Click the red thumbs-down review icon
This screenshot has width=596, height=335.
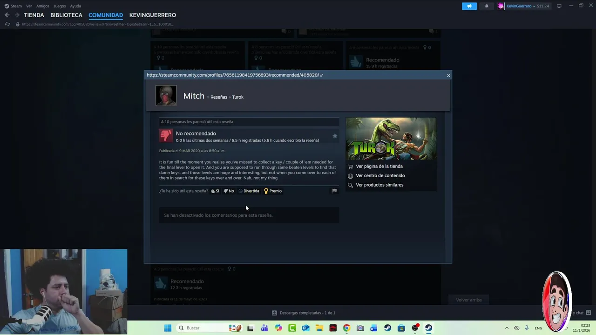point(166,135)
